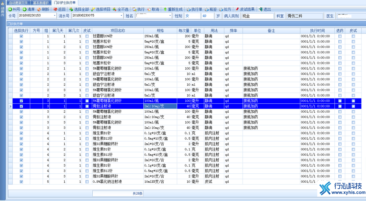Sort by 项目名称 column header
The width and height of the screenshot is (366, 201).
118,30
